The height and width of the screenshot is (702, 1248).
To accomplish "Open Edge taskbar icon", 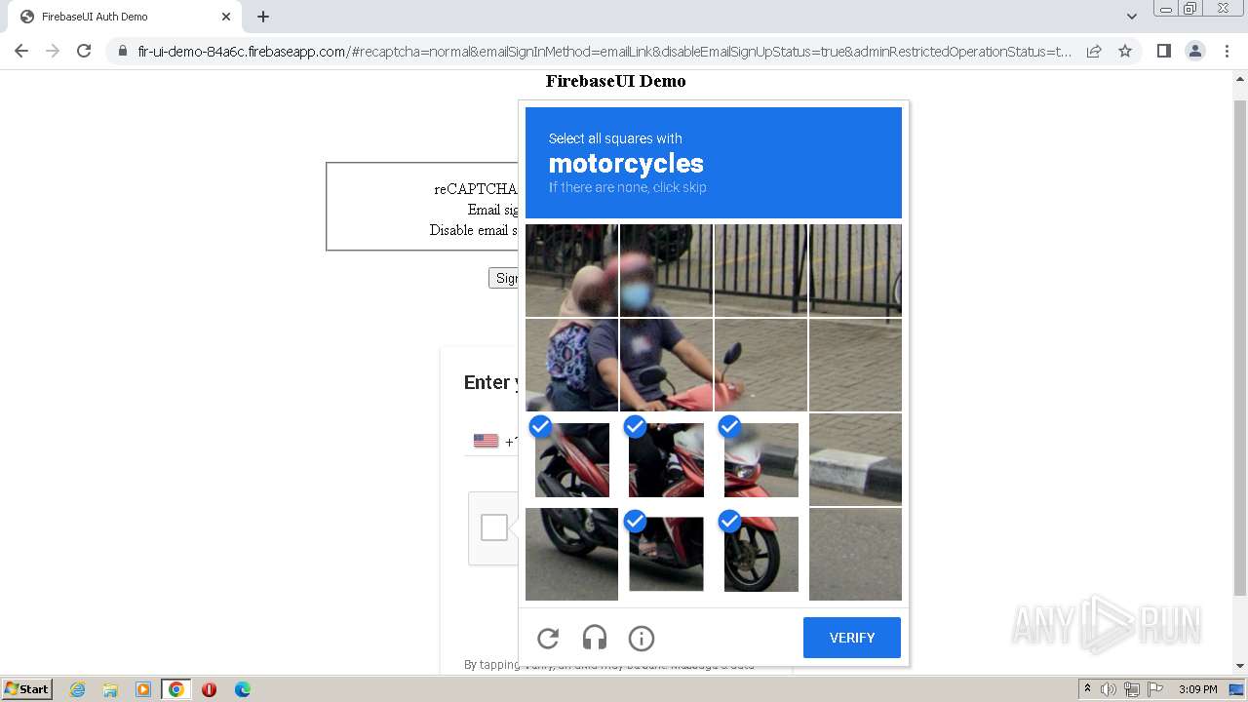I will [242, 689].
